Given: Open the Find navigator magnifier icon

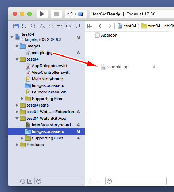Looking at the screenshot, I should pyautogui.click(x=33, y=26).
